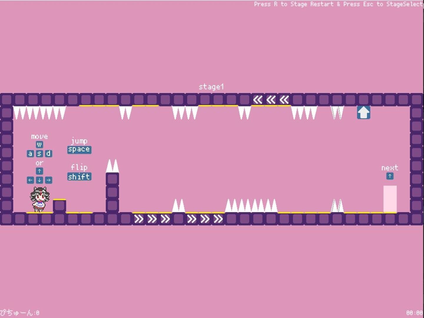Click the first right-pointing conveyor arrows on floor
The width and height of the screenshot is (424, 318).
point(152,219)
